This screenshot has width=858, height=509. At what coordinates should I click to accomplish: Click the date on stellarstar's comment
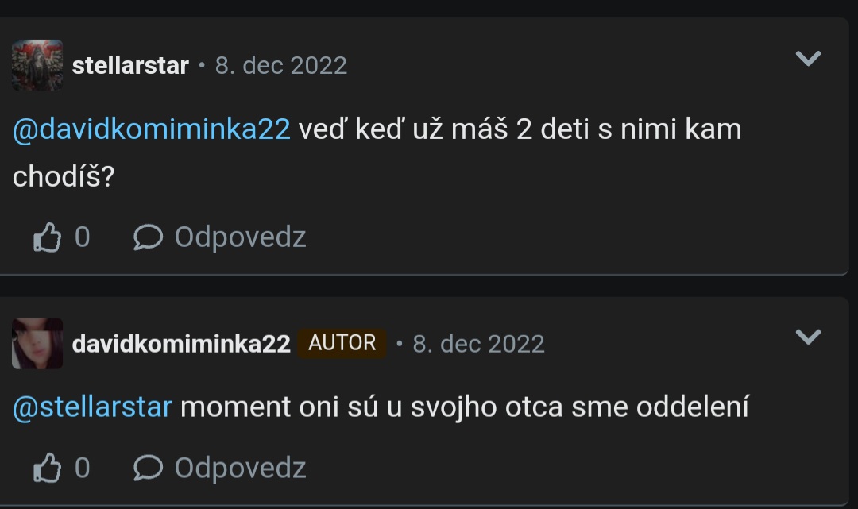(x=281, y=66)
